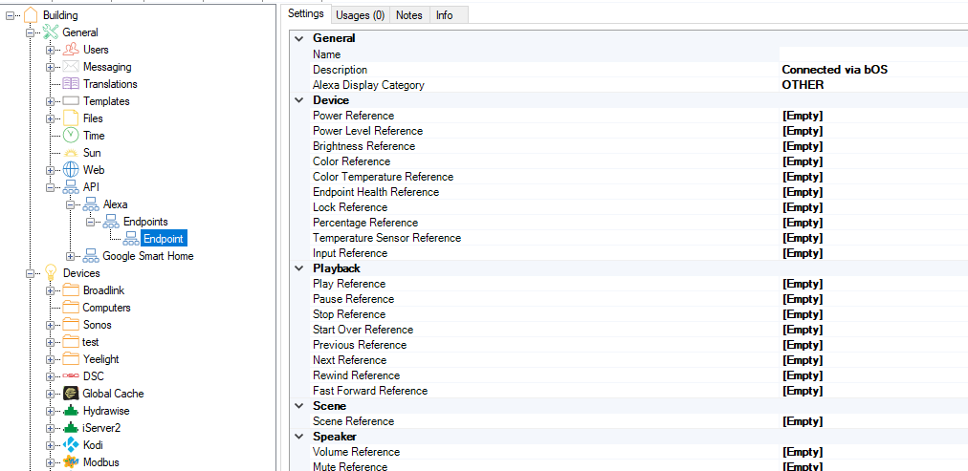This screenshot has width=968, height=471.
Task: Expand the Google Smart Home node
Action: point(70,256)
